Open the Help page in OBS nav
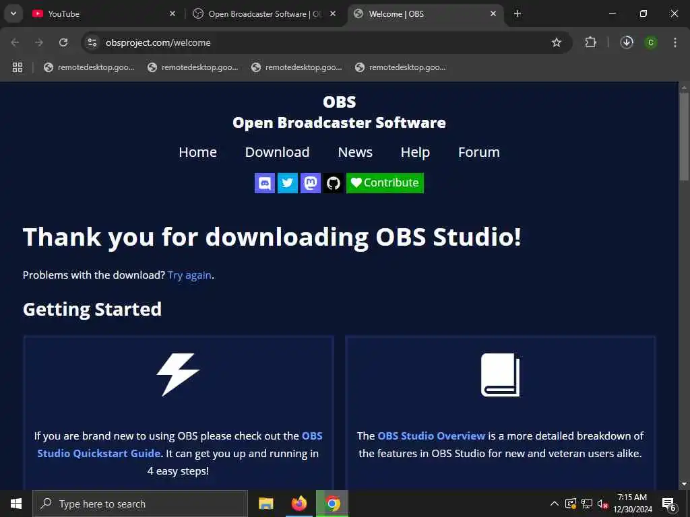This screenshot has height=517, width=690. click(x=415, y=152)
